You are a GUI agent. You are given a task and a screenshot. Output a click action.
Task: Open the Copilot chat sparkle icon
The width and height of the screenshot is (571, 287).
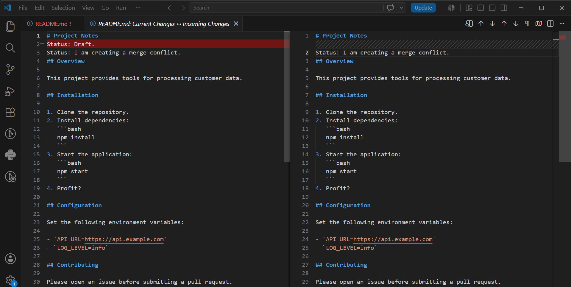tap(391, 8)
